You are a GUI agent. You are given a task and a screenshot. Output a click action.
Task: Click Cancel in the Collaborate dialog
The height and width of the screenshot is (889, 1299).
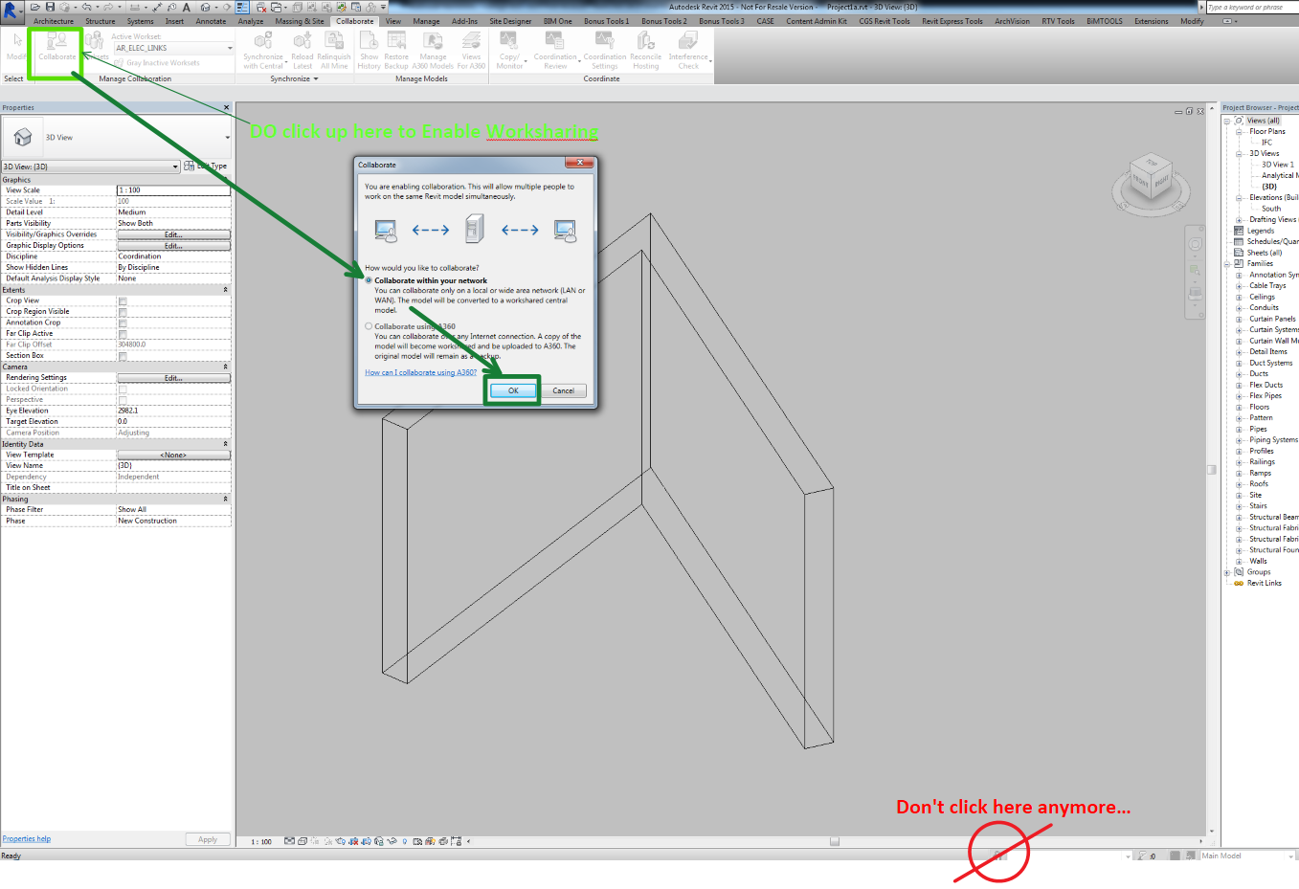564,390
